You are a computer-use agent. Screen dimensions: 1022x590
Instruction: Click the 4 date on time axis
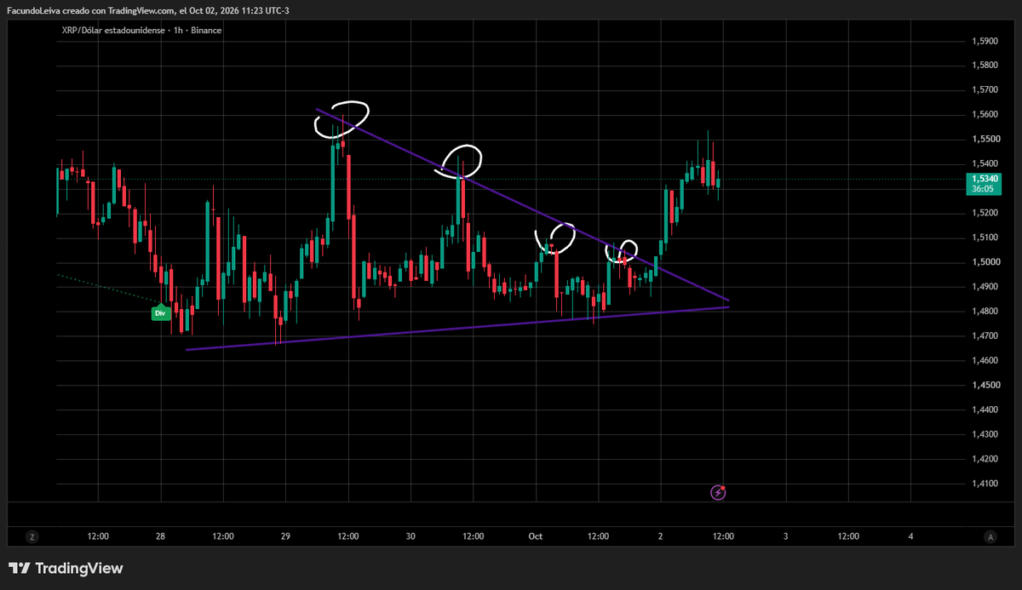pyautogui.click(x=910, y=536)
